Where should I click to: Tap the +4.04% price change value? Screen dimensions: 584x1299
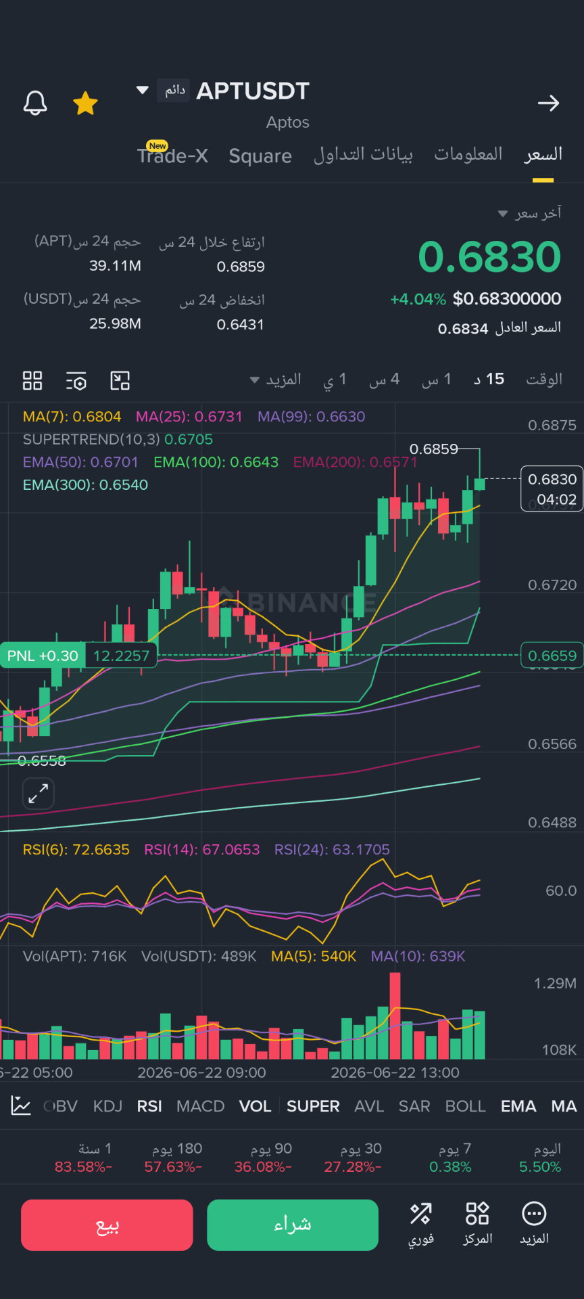(x=418, y=299)
